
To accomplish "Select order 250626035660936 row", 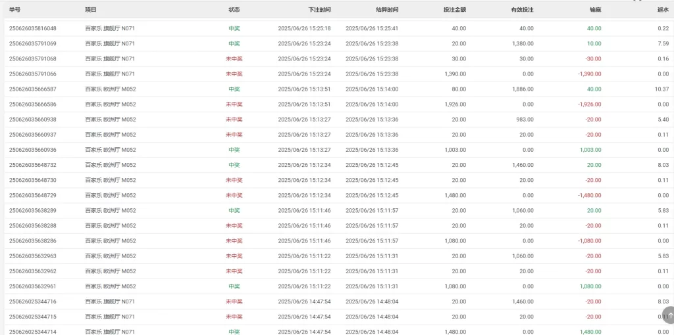I will (x=337, y=150).
